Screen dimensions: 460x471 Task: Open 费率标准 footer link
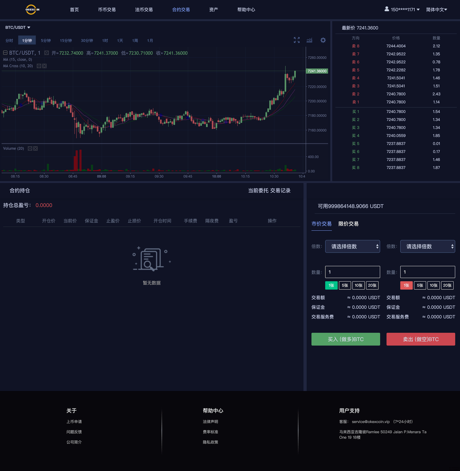tap(210, 432)
